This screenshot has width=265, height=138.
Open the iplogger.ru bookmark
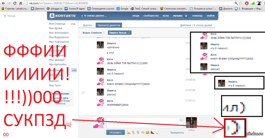click(55, 9)
